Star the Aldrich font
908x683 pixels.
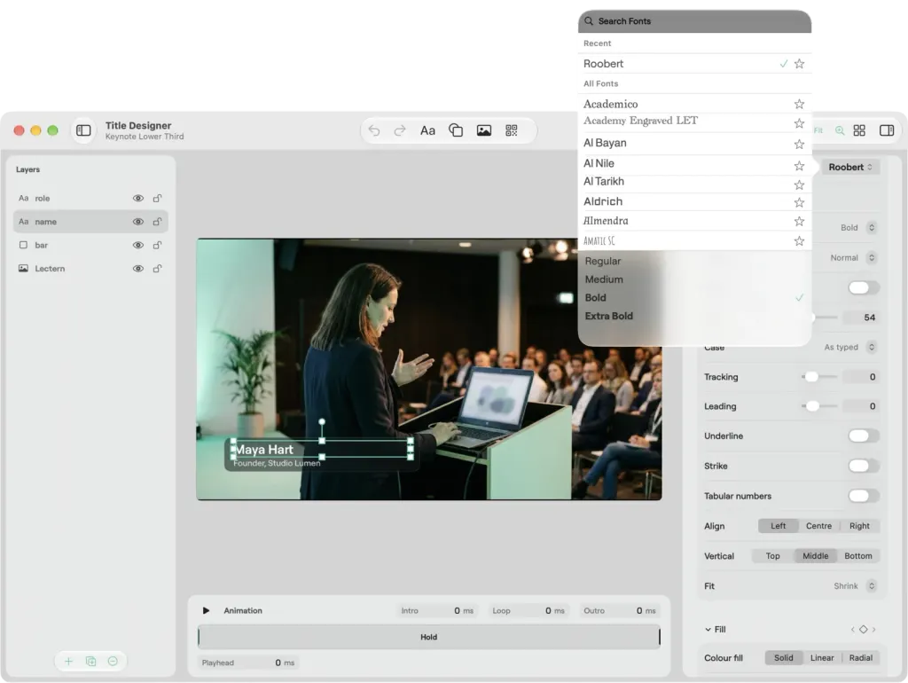pyautogui.click(x=799, y=202)
